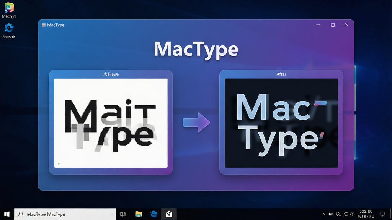Click the search magnifier icon in the taskbar
Viewport: 392px width, 220px height.
coord(20,214)
